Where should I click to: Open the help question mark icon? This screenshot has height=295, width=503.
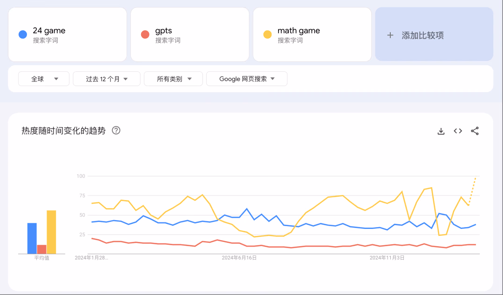click(x=116, y=130)
